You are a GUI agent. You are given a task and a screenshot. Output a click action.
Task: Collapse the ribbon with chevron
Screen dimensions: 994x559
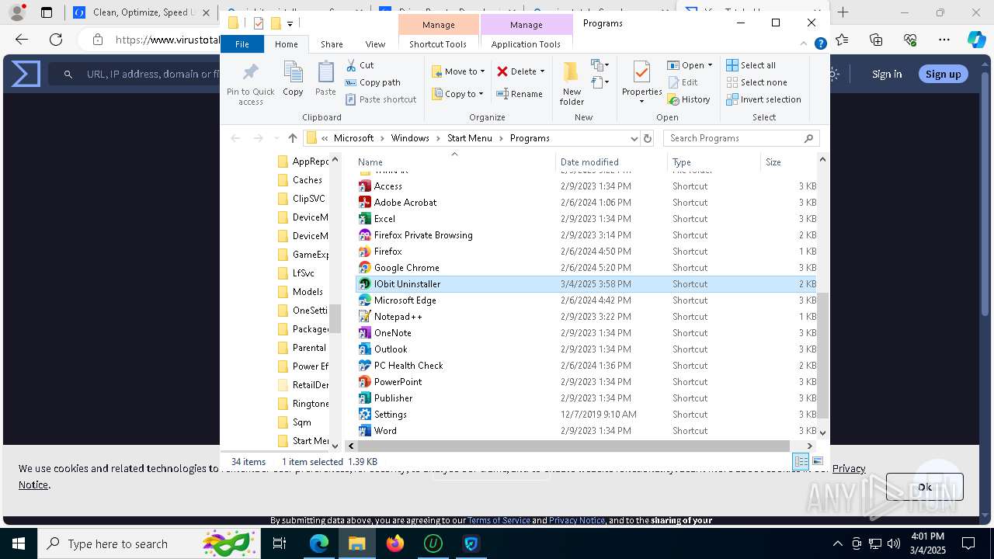[805, 44]
